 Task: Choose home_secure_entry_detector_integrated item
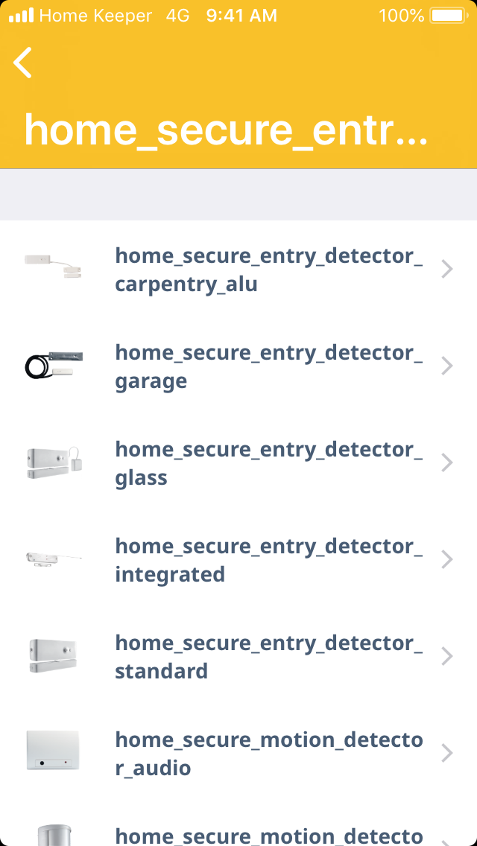click(x=268, y=560)
